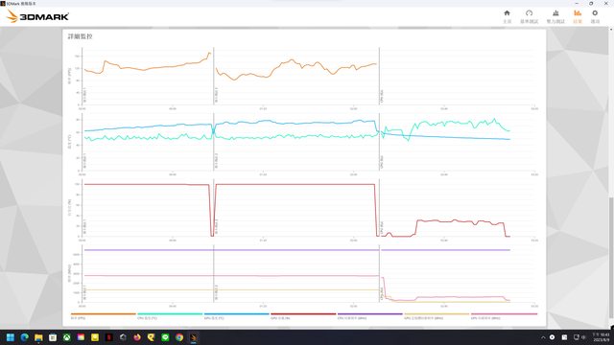The image size is (614, 345).
Task: Click the blue GPU temperature legend entry
Action: point(237,316)
